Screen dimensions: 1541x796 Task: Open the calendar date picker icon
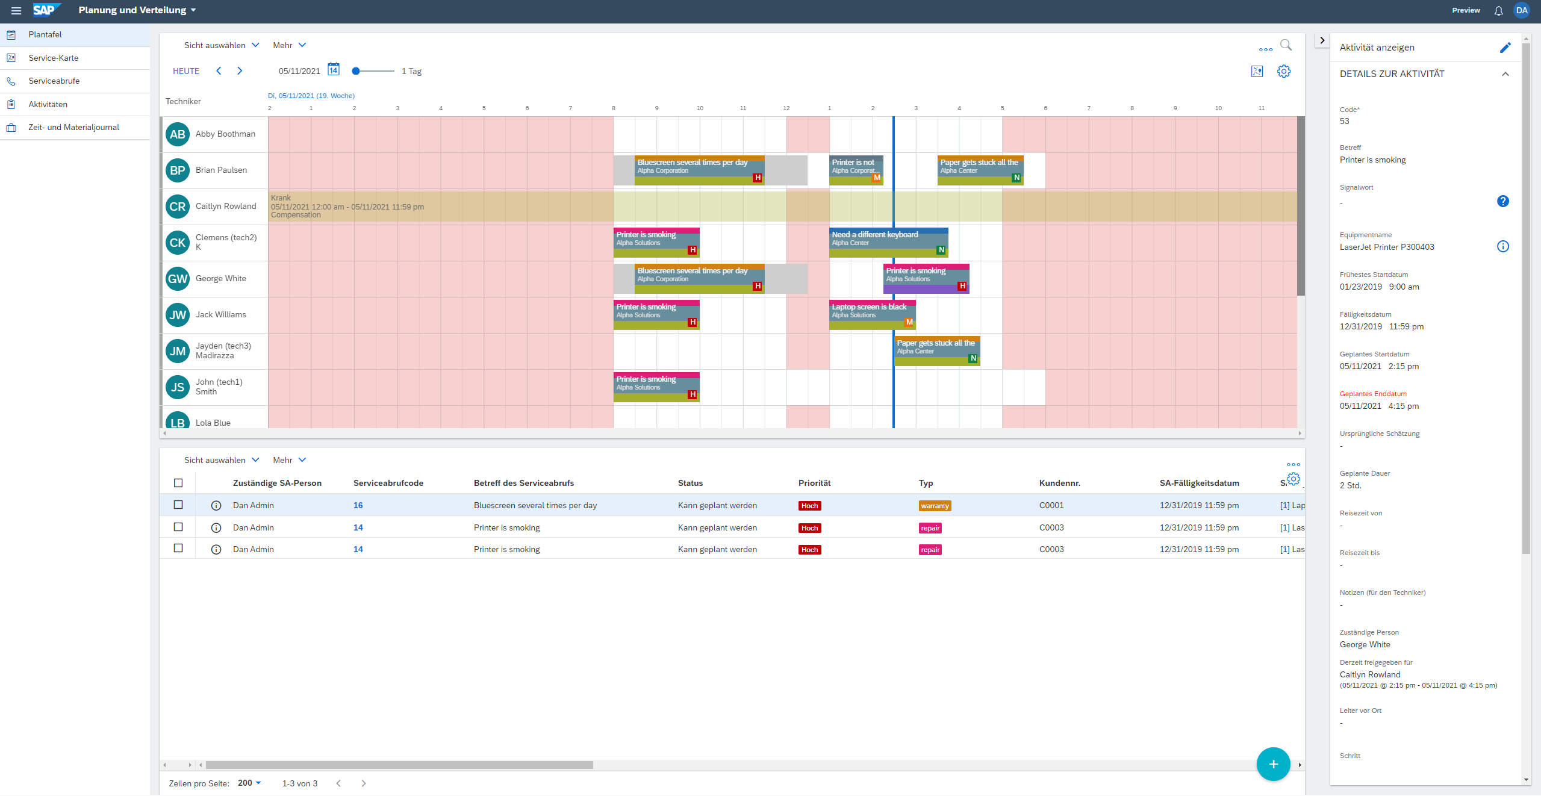[x=334, y=70]
